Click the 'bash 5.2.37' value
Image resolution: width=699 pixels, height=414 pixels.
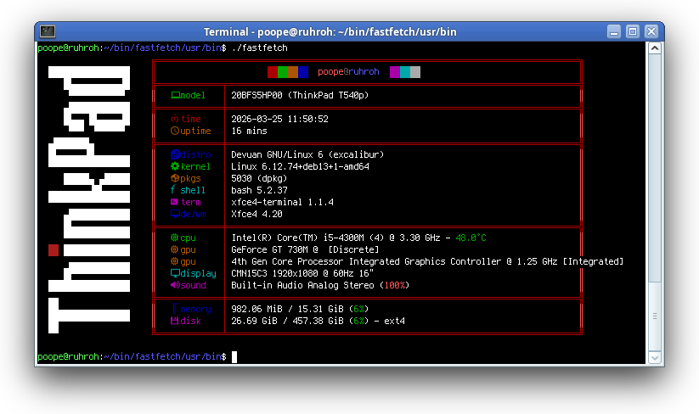[x=259, y=190]
